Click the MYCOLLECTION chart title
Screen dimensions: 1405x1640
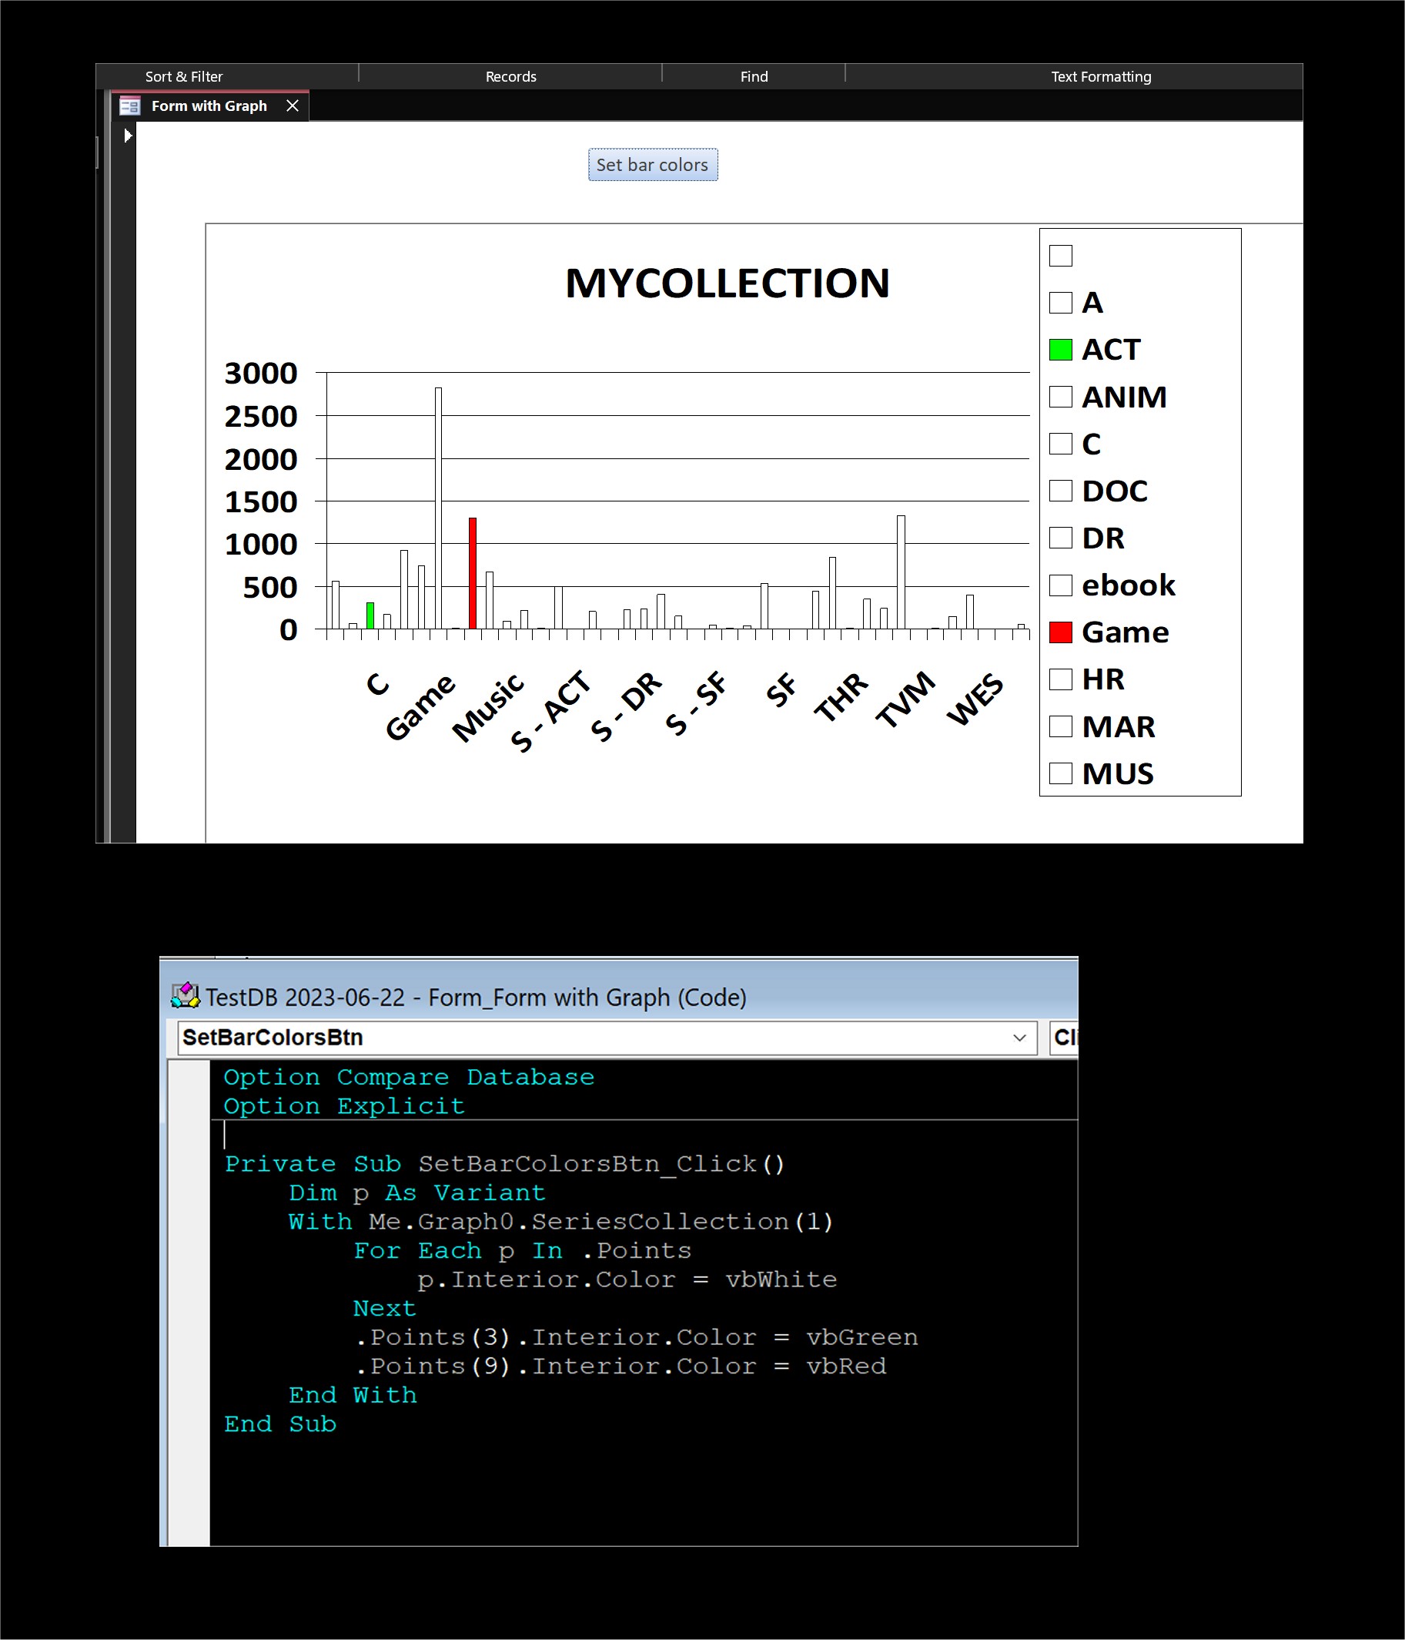point(727,283)
